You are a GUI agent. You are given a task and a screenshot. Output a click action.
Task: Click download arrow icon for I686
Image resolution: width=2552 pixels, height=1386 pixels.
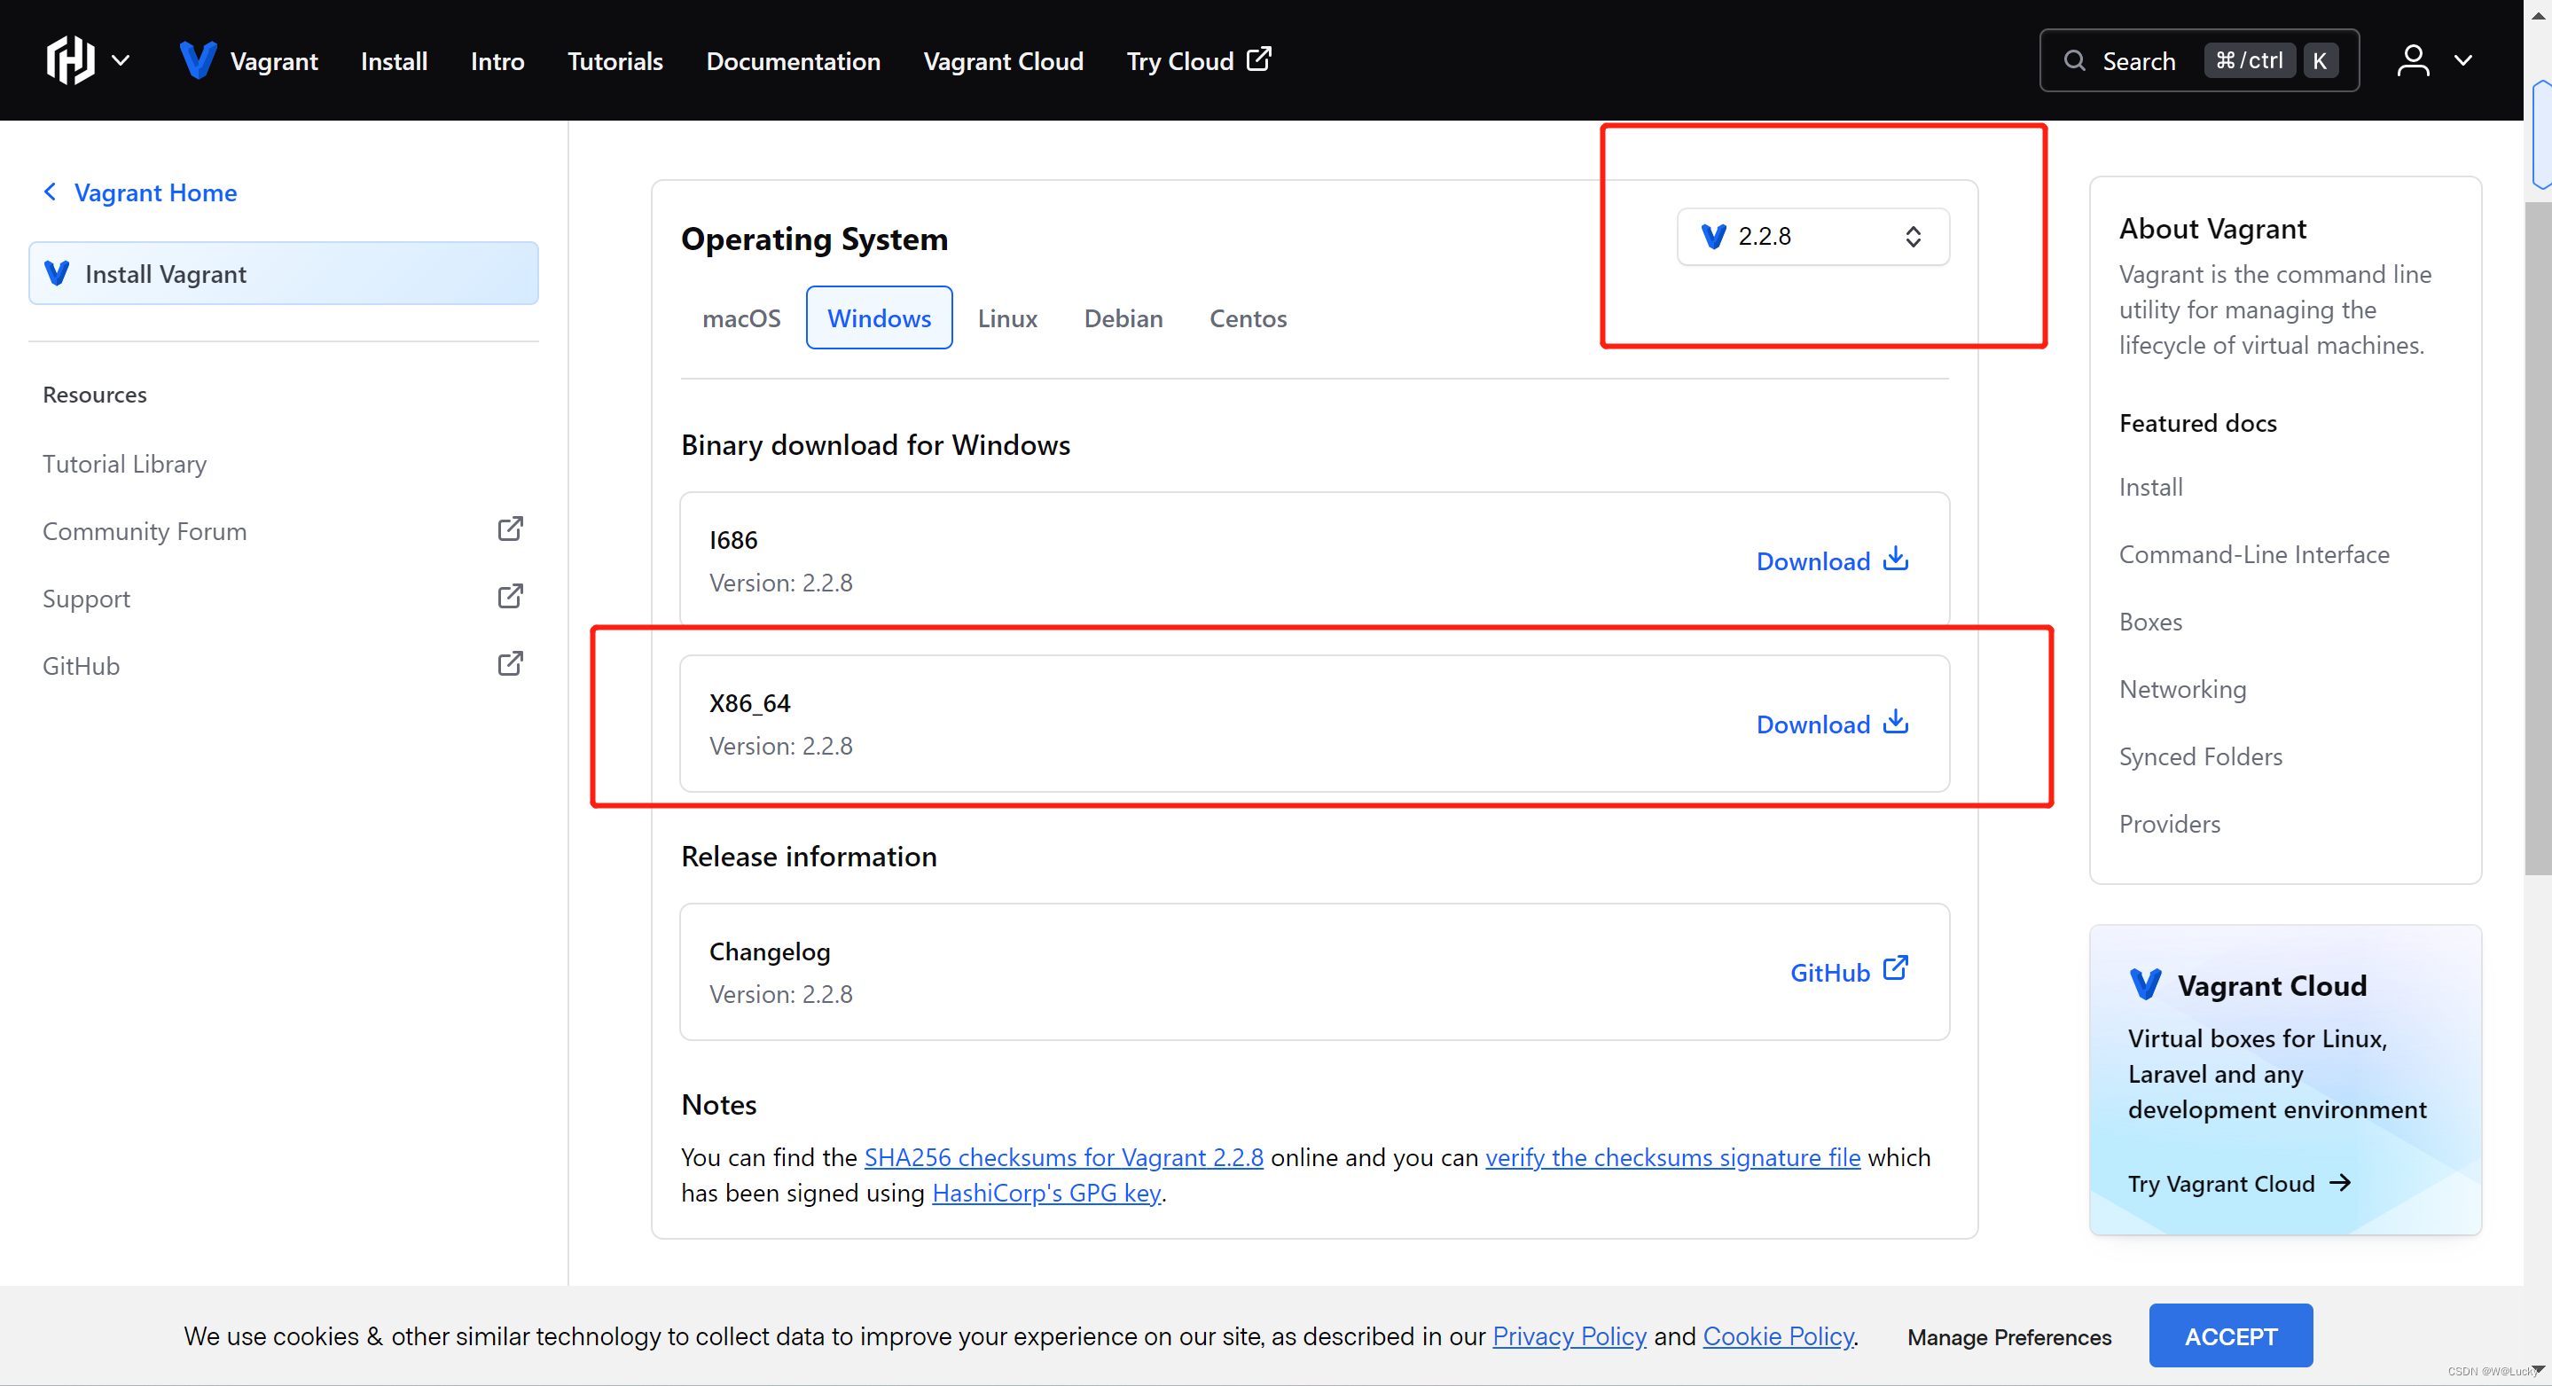coord(1895,559)
